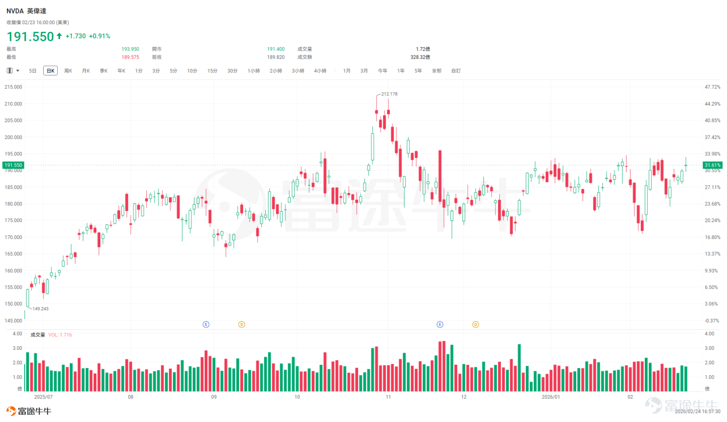
Task: Click the 前收 value 189.820
Action: coord(276,57)
